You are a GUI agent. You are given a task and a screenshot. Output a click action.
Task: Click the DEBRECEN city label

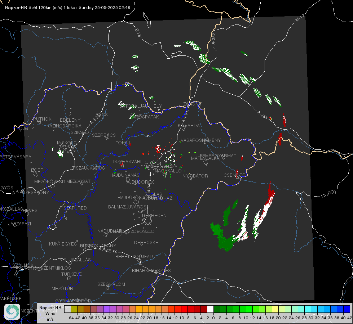click(x=154, y=215)
